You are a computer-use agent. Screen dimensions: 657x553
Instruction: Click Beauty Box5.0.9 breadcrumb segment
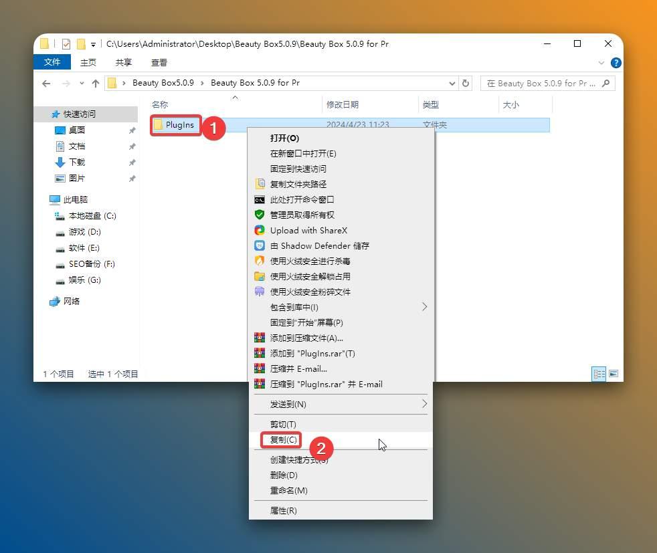(x=163, y=83)
